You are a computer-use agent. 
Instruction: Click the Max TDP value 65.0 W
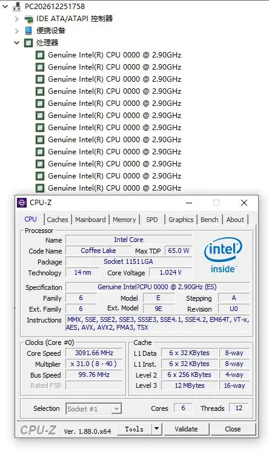point(178,251)
